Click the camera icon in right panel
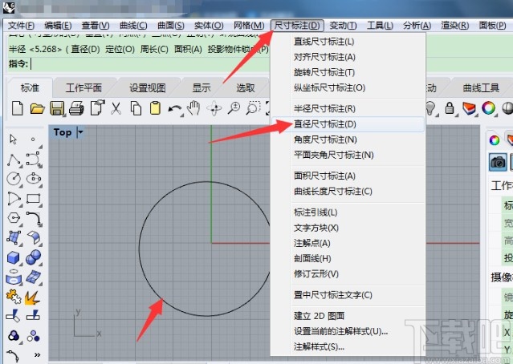The height and width of the screenshot is (364, 513). click(x=498, y=162)
